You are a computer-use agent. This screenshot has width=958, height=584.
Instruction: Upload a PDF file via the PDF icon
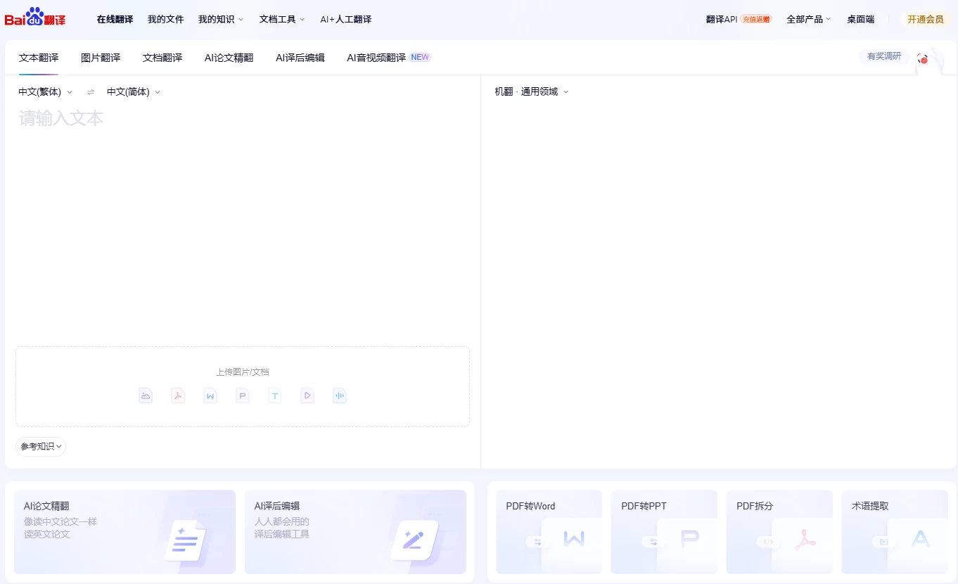[178, 395]
